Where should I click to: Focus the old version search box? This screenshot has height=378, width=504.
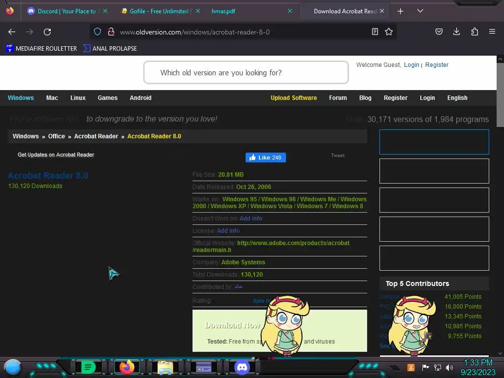click(x=246, y=73)
